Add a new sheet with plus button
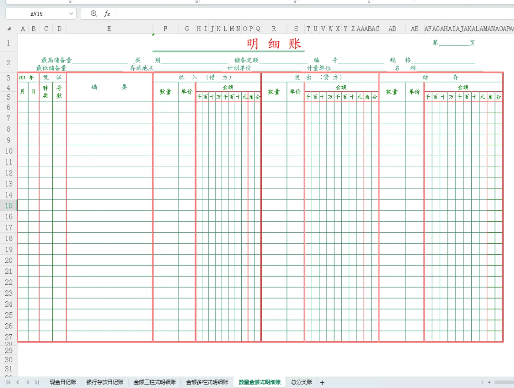Screen dimensions: 514x388 tap(322, 382)
